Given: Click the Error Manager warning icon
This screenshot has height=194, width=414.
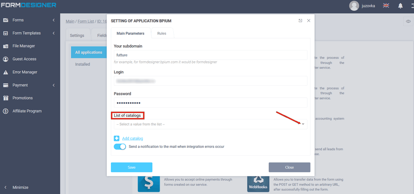Looking at the screenshot, I should point(6,72).
